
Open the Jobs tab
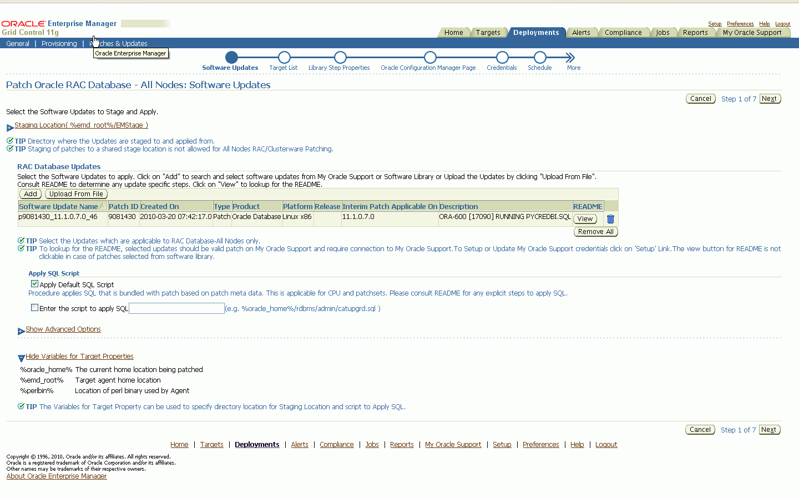[x=663, y=33]
